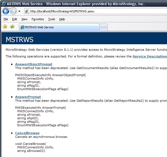Open the Service Description link
Screen dimensions: 167x157
150,56
